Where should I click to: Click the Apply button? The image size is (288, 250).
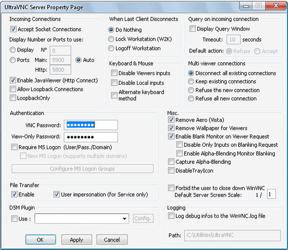tap(77, 239)
